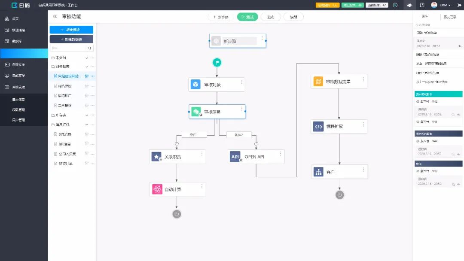
Task: Click the orange form icon in the top-right node
Action: tap(318, 81)
